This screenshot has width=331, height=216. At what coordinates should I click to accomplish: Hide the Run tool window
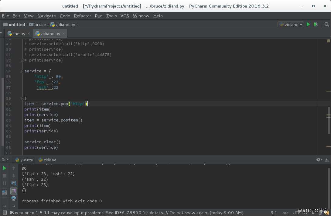click(x=326, y=160)
